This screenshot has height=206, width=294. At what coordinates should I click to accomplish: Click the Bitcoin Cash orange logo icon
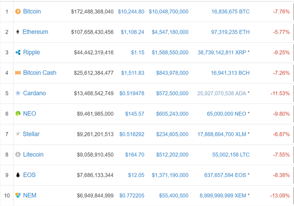click(18, 73)
